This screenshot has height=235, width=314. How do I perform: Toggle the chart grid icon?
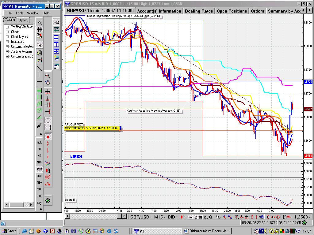(39, 29)
